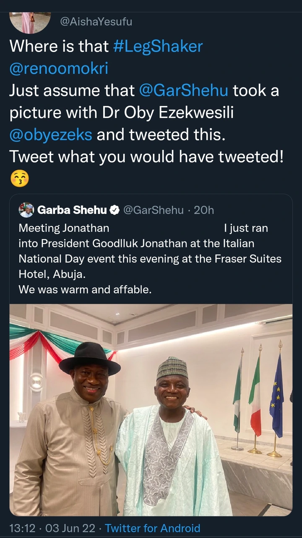This screenshot has width=302, height=538.
Task: View the attached photo of two men
Action: pyautogui.click(x=151, y=410)
